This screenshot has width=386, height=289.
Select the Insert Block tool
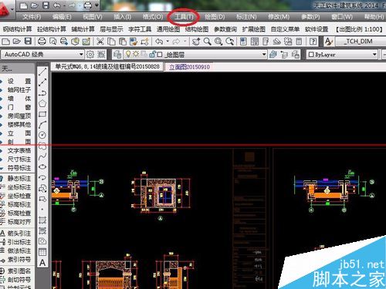(42, 188)
